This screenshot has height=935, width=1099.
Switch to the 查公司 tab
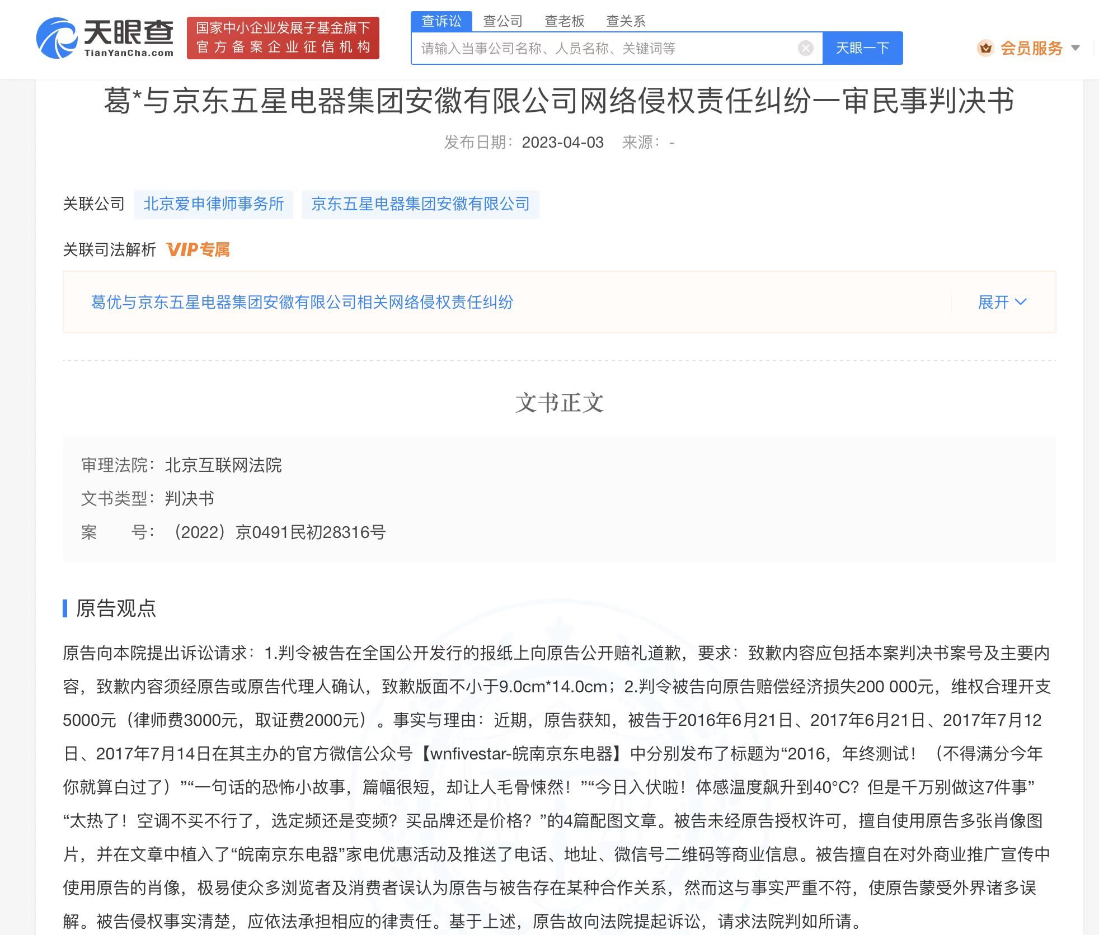point(502,21)
